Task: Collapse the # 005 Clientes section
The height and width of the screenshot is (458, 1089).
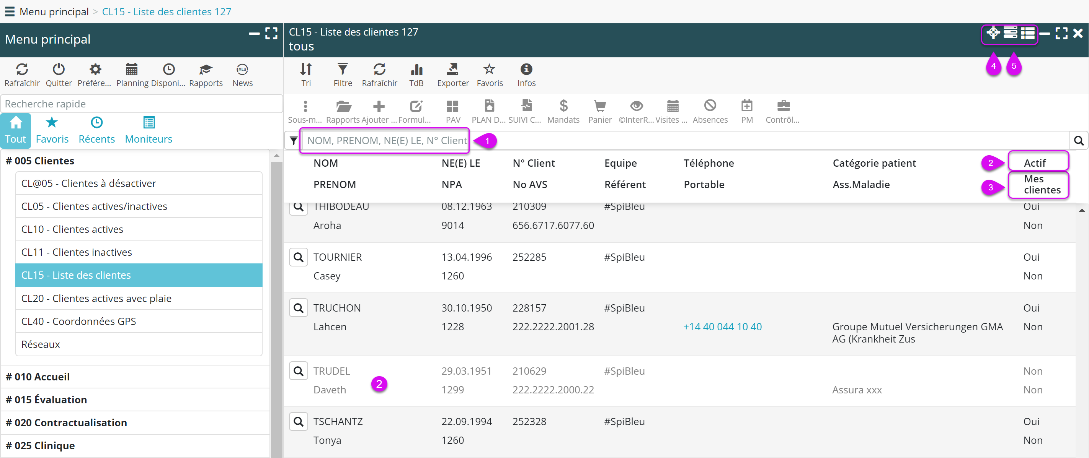Action: coord(40,161)
